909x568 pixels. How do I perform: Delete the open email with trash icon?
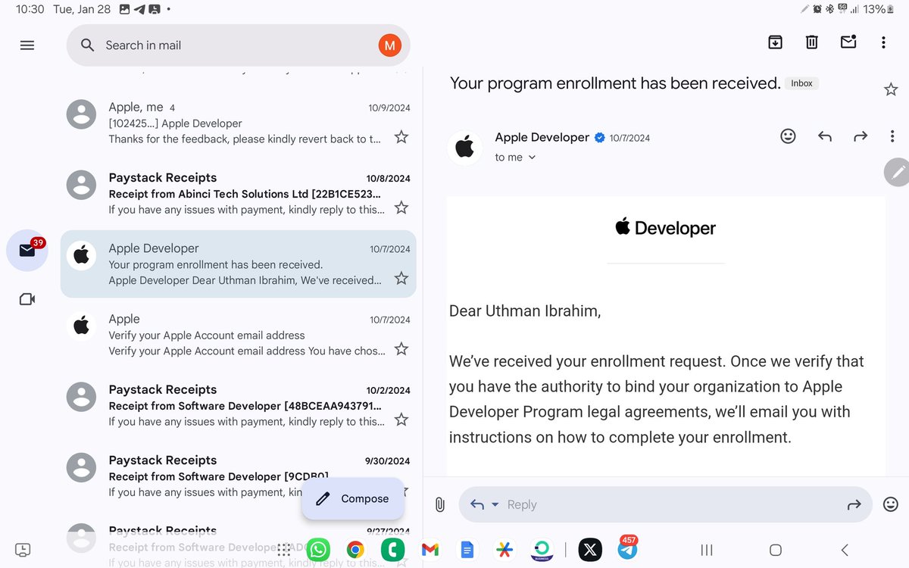coord(811,42)
